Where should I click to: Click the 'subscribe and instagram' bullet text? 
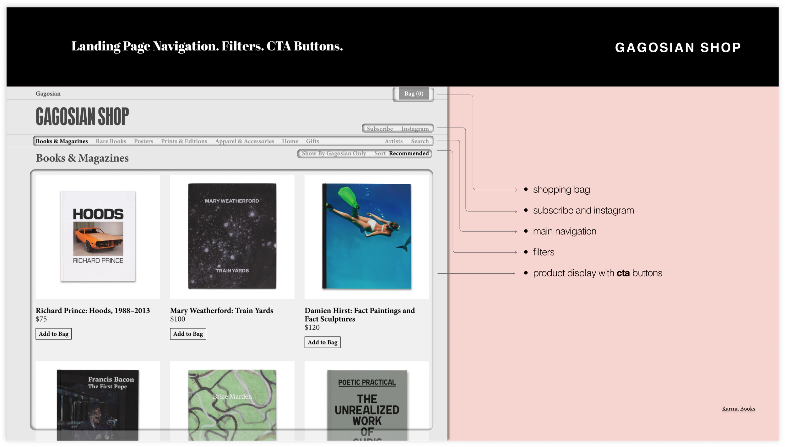583,211
